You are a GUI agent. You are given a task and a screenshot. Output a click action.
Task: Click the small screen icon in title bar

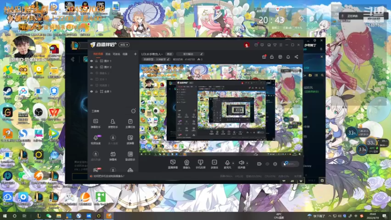[x=269, y=45]
